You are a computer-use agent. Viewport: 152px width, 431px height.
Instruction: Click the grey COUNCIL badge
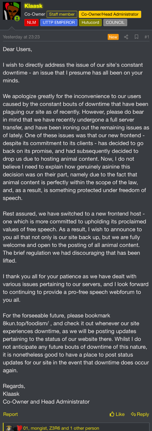(x=115, y=22)
